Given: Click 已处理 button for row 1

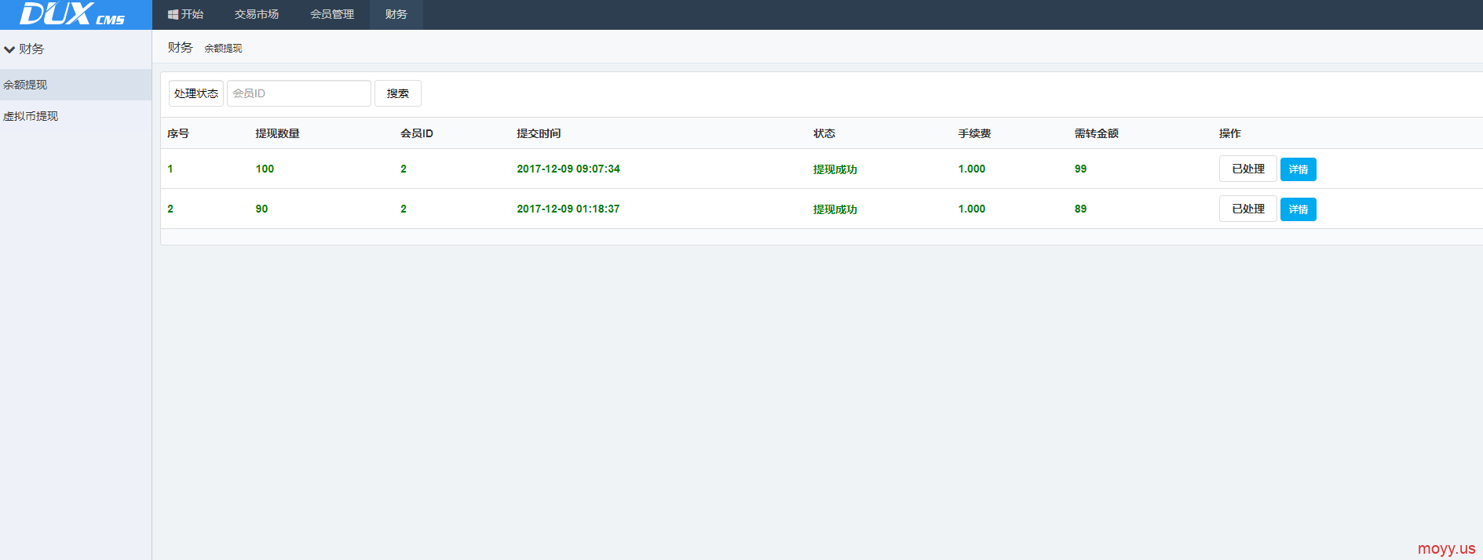Looking at the screenshot, I should (1248, 169).
